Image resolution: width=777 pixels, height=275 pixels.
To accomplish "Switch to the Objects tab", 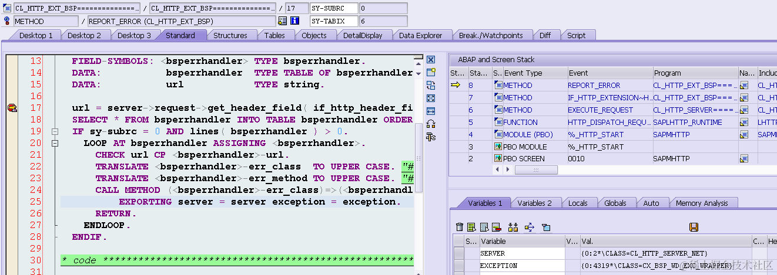I will click(314, 35).
